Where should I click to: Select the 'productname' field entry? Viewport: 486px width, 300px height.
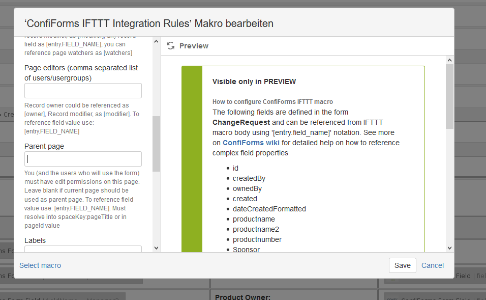tap(254, 219)
